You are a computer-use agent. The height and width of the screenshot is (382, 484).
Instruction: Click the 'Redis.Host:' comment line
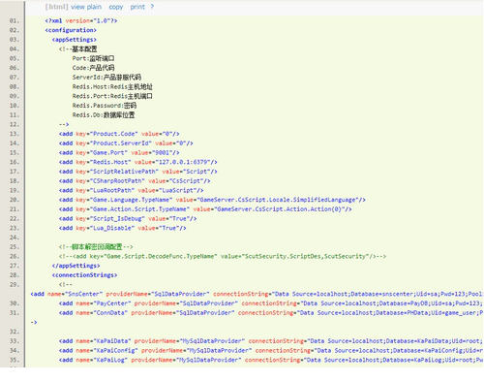click(112, 86)
